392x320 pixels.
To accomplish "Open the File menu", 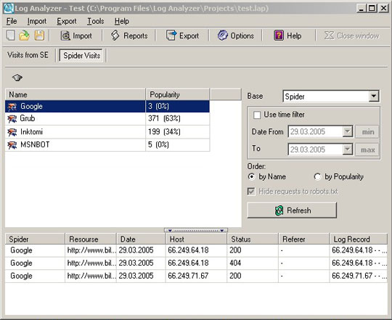I will click(12, 22).
